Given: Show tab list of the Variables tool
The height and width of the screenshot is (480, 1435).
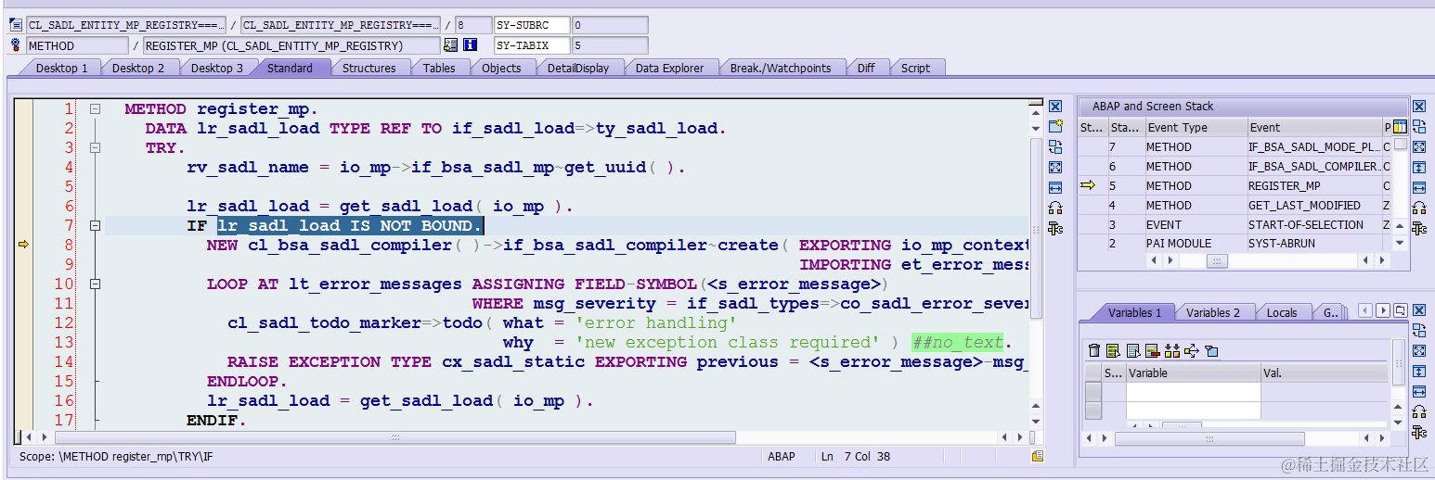Looking at the screenshot, I should [x=1400, y=311].
